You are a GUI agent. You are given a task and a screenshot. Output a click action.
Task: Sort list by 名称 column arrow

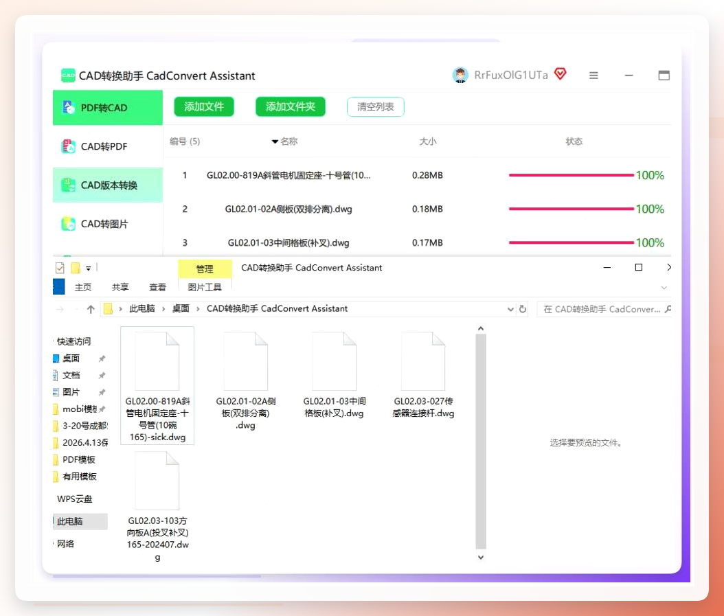pyautogui.click(x=275, y=141)
